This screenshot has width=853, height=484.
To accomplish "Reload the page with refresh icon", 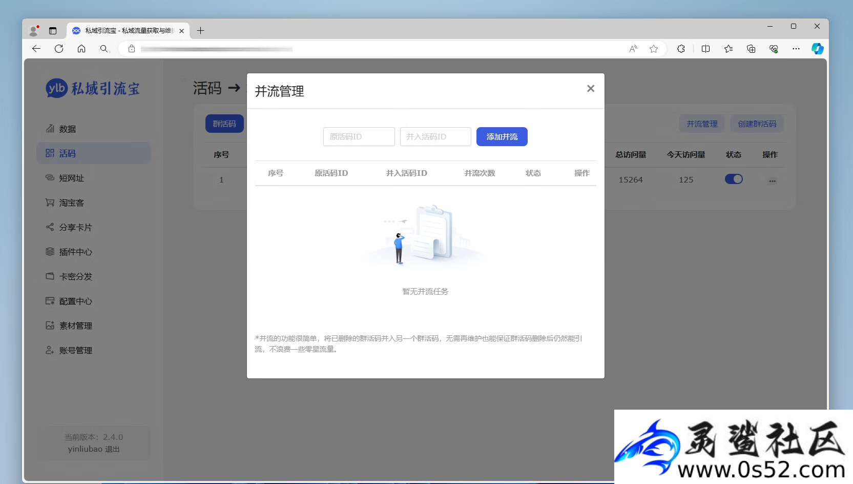I will [x=59, y=49].
